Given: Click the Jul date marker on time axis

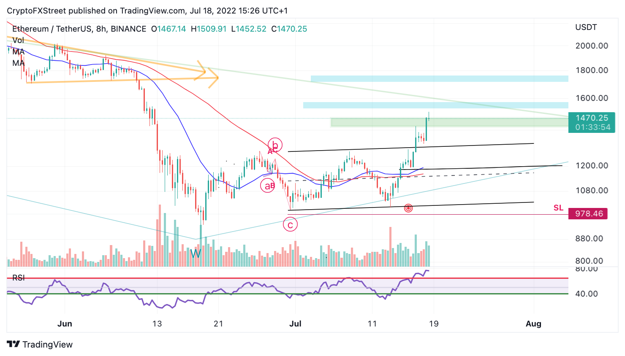Looking at the screenshot, I should pos(295,324).
